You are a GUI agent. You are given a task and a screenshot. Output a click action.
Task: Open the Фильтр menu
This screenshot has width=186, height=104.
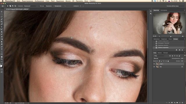68,1
